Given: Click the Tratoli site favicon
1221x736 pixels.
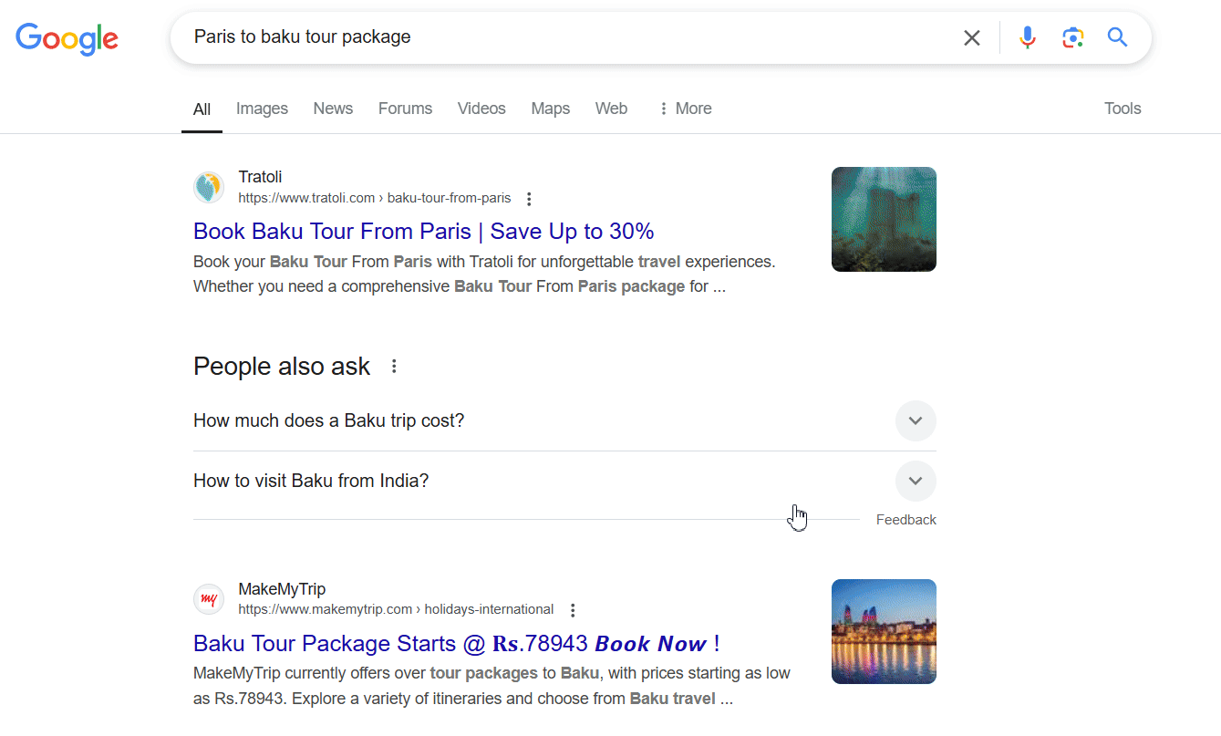Looking at the screenshot, I should tap(209, 188).
